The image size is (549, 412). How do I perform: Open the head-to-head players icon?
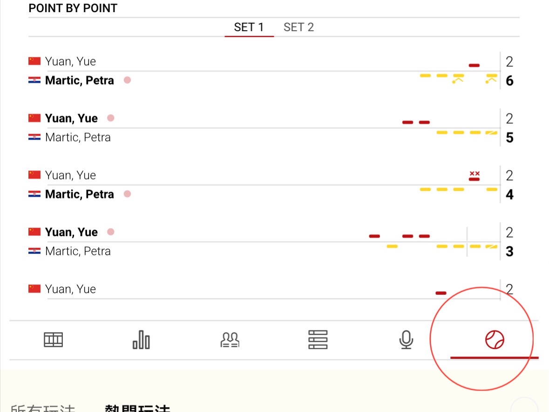pos(230,340)
